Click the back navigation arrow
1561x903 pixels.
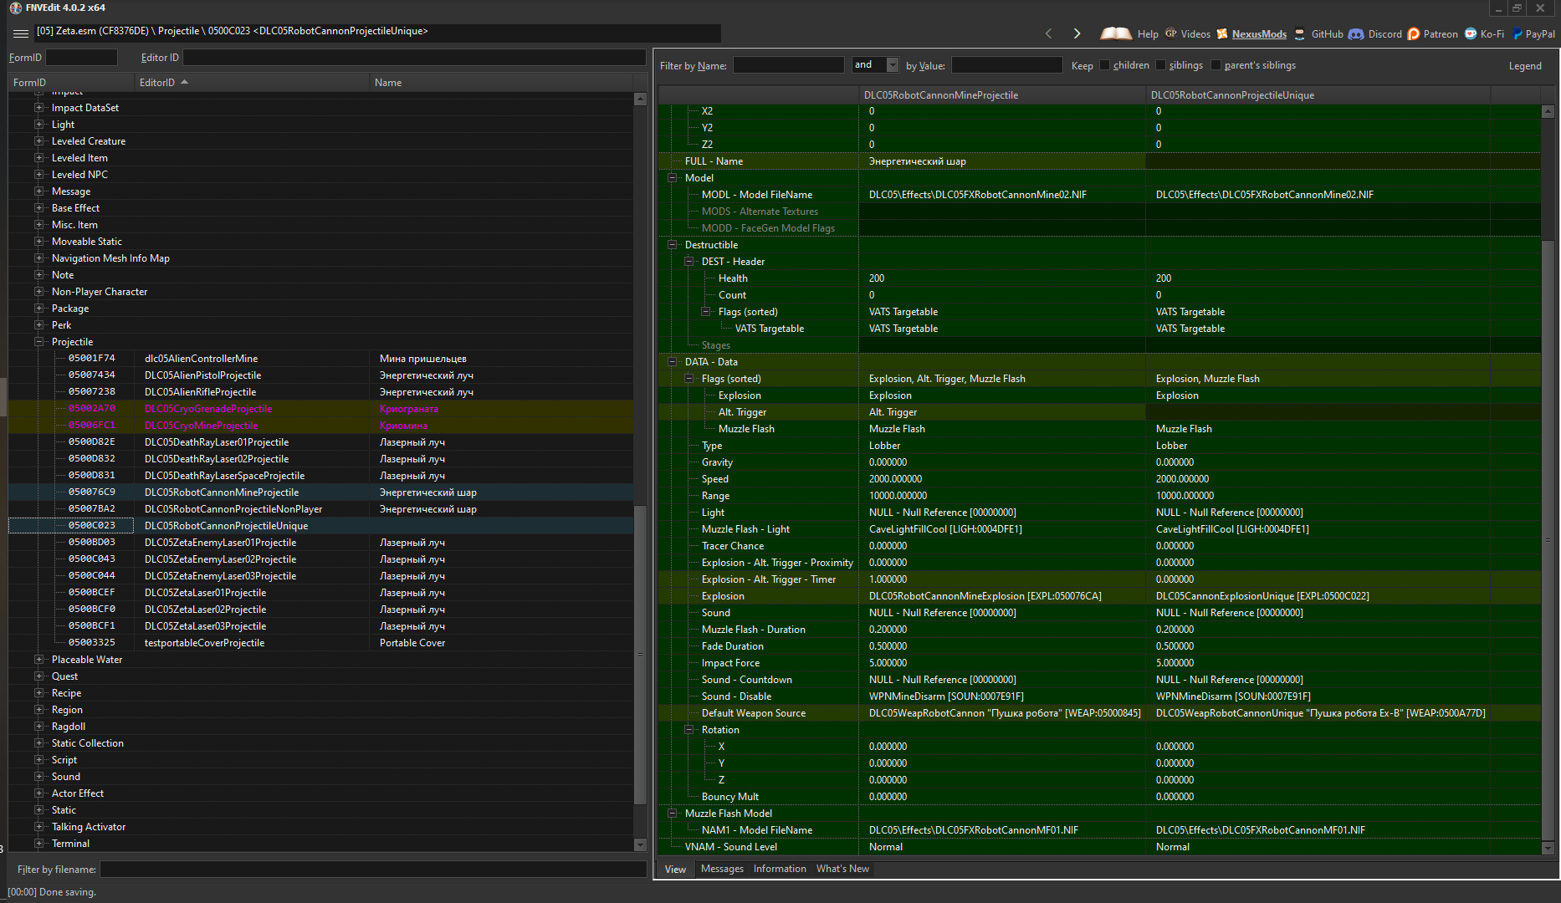coord(1048,33)
